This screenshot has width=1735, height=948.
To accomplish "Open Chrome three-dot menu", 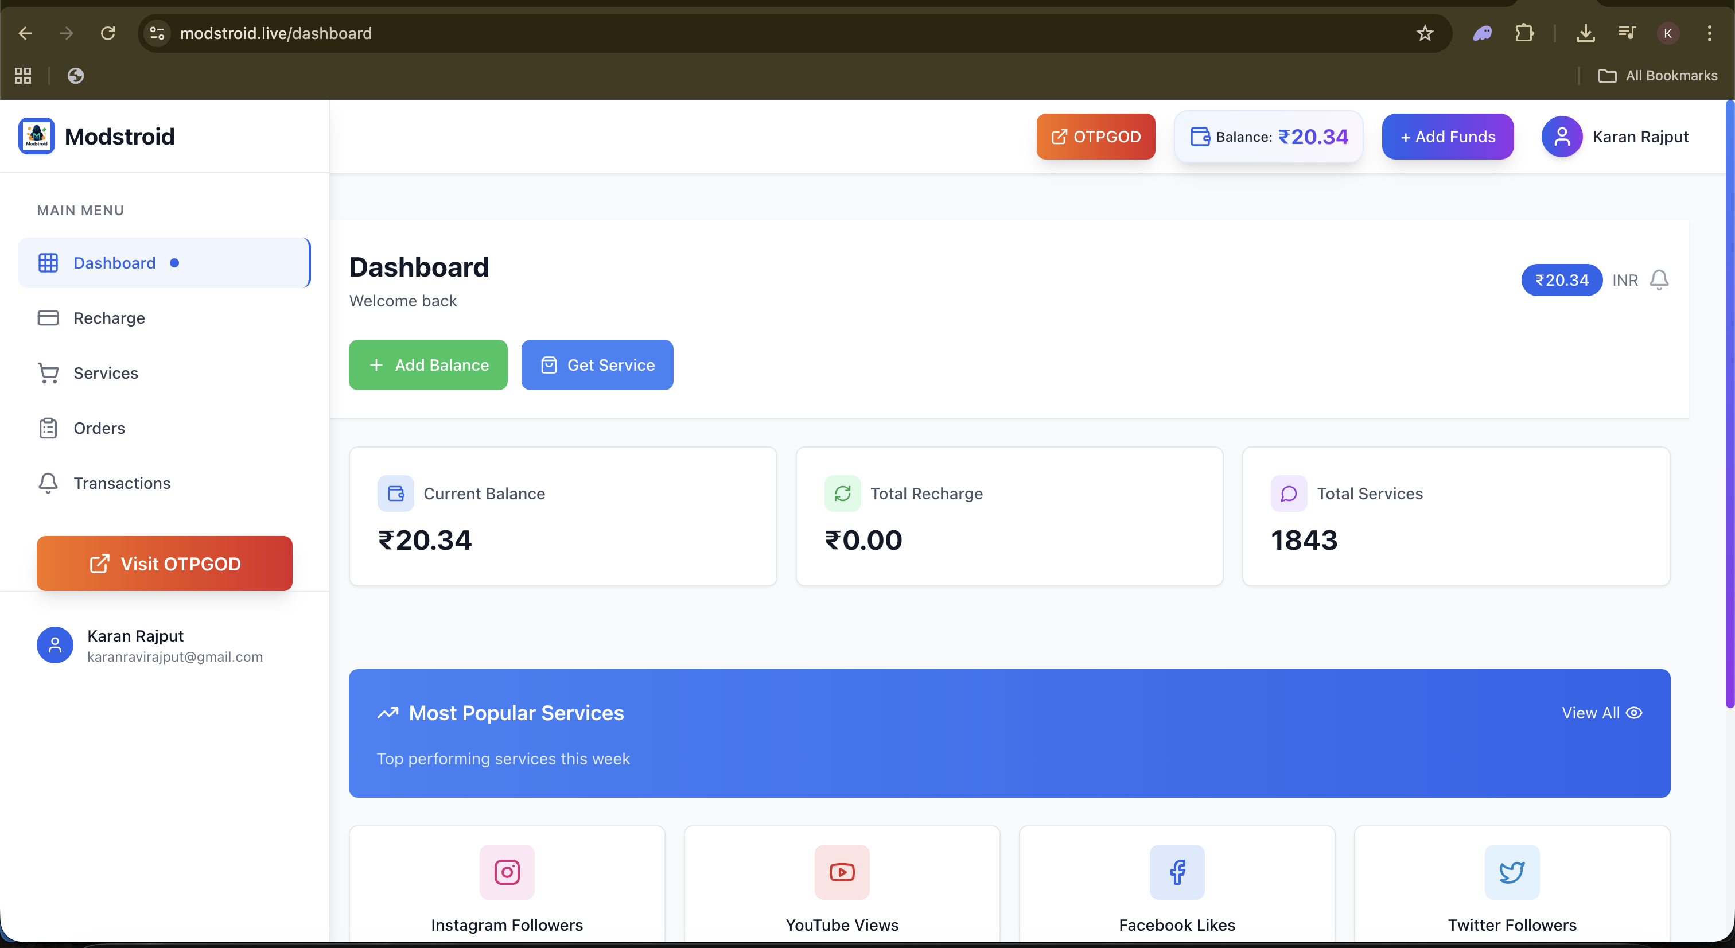I will tap(1709, 33).
